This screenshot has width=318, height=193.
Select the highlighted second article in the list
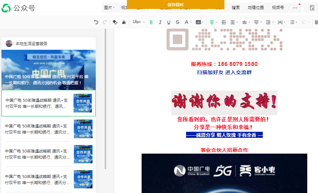48,103
